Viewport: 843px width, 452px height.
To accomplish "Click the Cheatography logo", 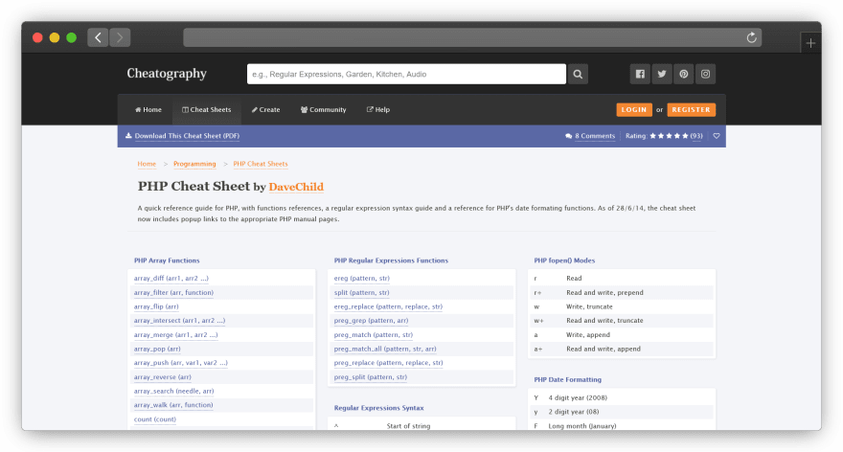I will click(167, 74).
